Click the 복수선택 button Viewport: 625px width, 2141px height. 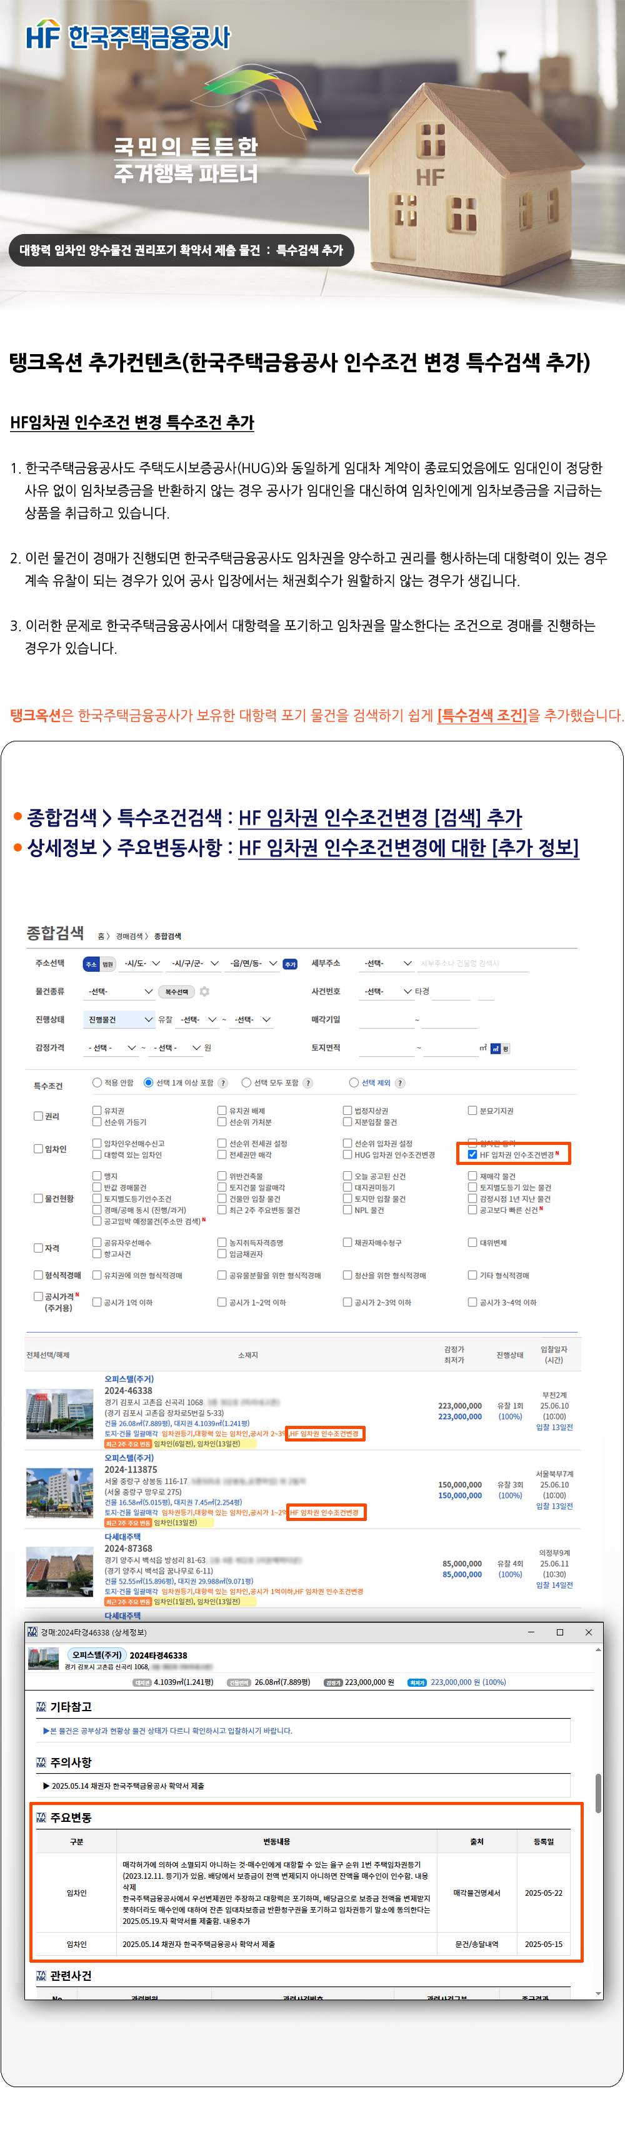tap(177, 992)
